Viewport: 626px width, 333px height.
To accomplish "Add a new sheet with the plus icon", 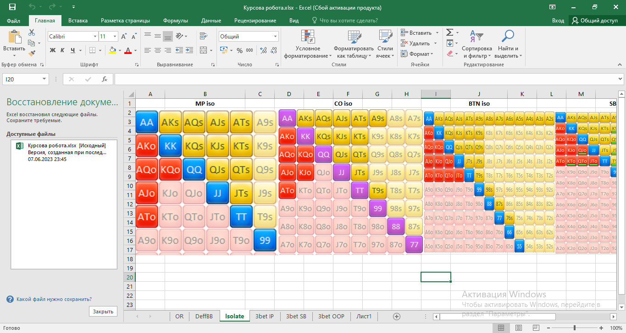I will [397, 316].
